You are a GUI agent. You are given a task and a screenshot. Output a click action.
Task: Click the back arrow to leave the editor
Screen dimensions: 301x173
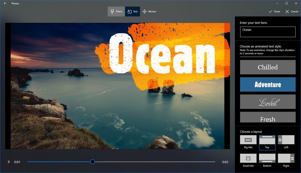[x=5, y=3]
